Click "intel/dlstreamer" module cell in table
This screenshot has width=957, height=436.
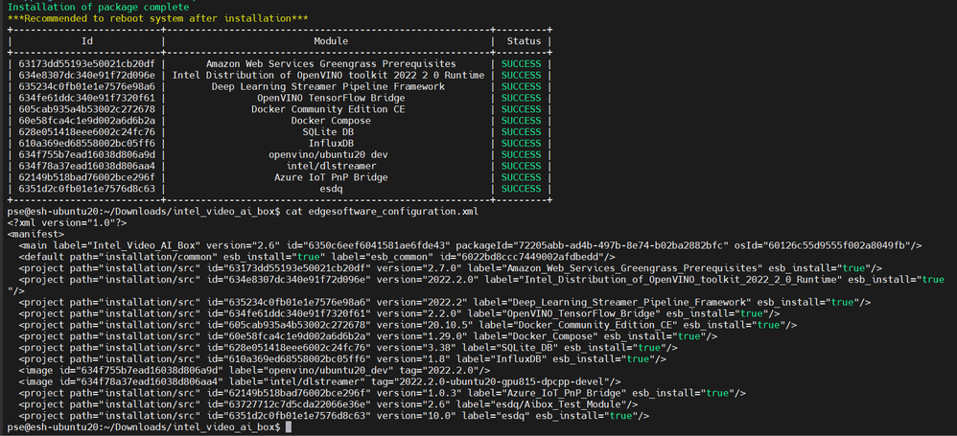331,166
